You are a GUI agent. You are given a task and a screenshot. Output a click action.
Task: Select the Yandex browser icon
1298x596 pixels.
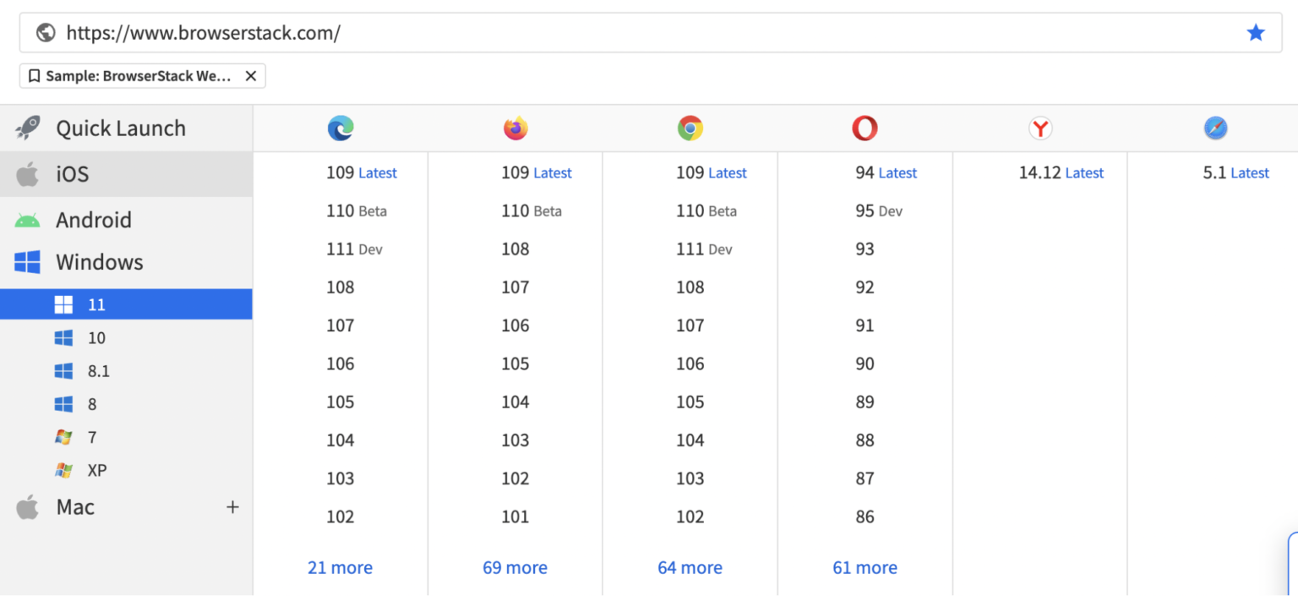coord(1040,128)
